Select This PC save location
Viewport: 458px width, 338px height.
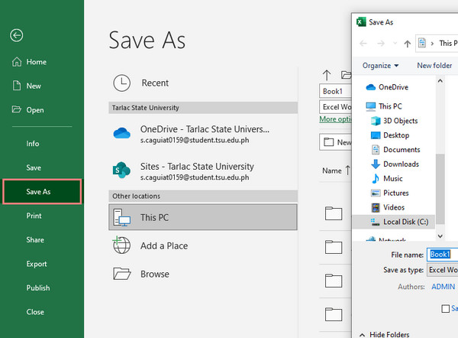pos(203,217)
